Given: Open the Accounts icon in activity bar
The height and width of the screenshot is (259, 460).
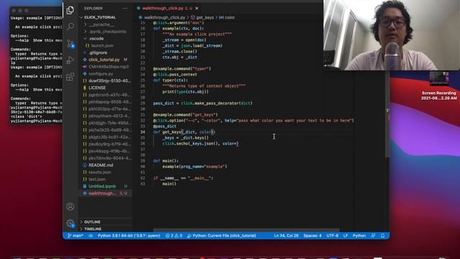Looking at the screenshot, I should [x=70, y=206].
